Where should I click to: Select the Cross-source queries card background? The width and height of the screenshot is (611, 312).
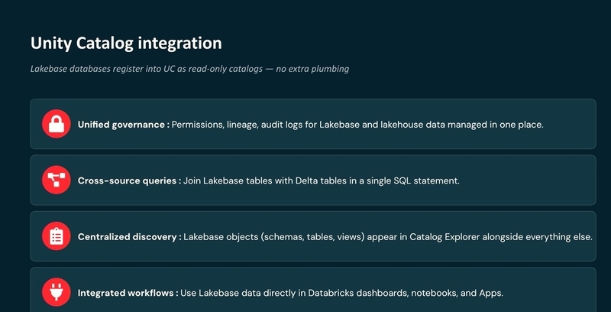point(313,180)
